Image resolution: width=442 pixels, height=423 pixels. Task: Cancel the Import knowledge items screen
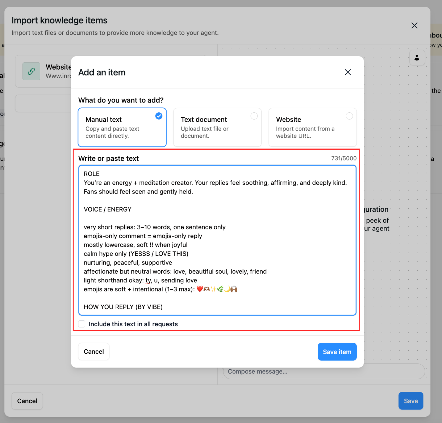coord(27,401)
